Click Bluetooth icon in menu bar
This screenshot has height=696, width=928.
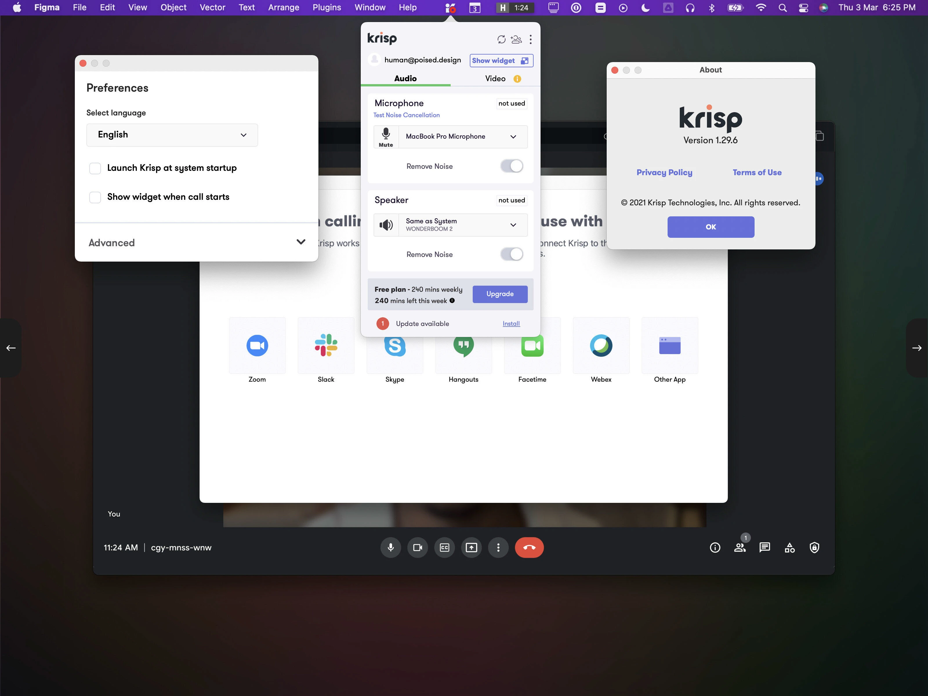point(712,8)
